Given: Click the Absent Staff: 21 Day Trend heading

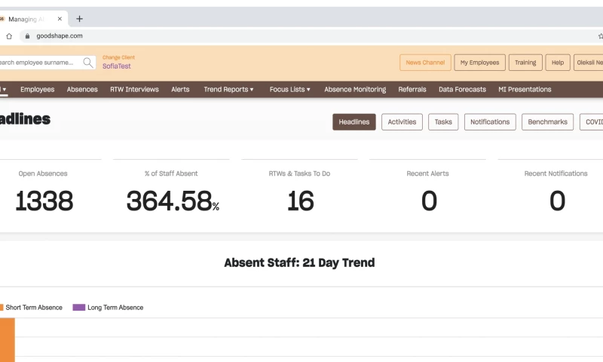Looking at the screenshot, I should 299,262.
